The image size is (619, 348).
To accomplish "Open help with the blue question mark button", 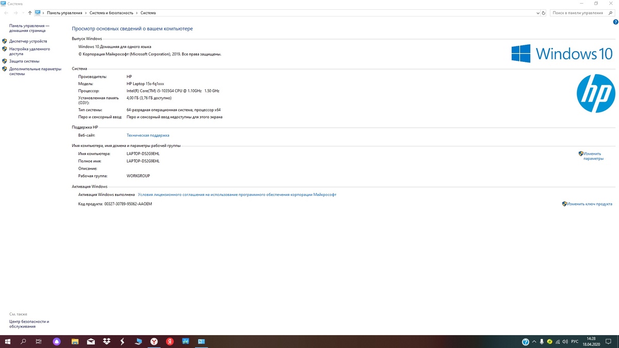I will pyautogui.click(x=614, y=22).
